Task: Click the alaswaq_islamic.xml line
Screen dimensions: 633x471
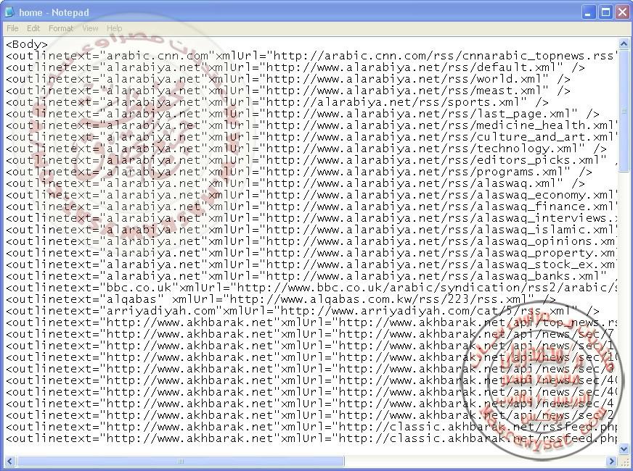Action: pyautogui.click(x=311, y=230)
